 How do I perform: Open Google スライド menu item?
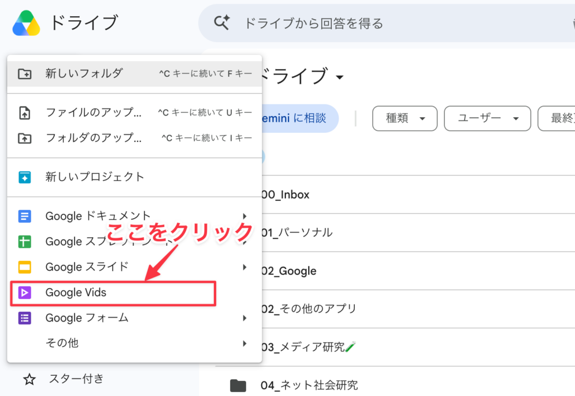pos(135,267)
